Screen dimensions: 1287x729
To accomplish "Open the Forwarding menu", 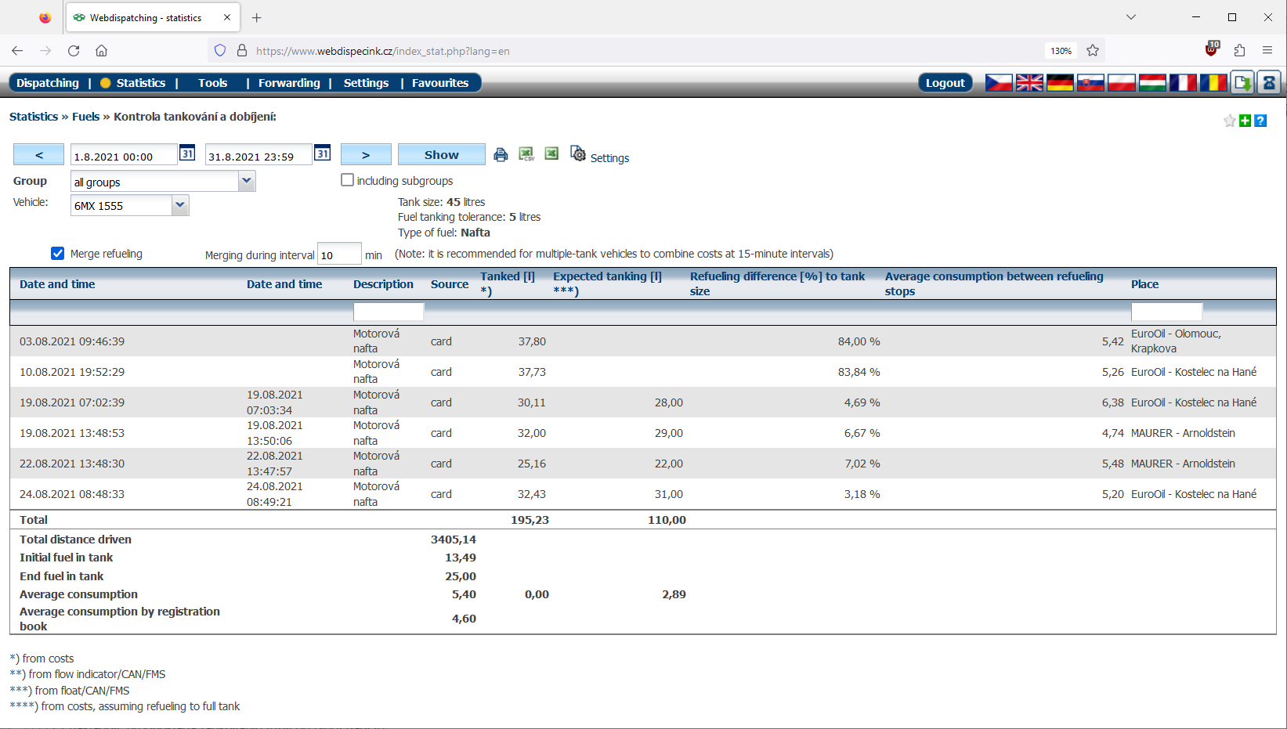I will [289, 83].
